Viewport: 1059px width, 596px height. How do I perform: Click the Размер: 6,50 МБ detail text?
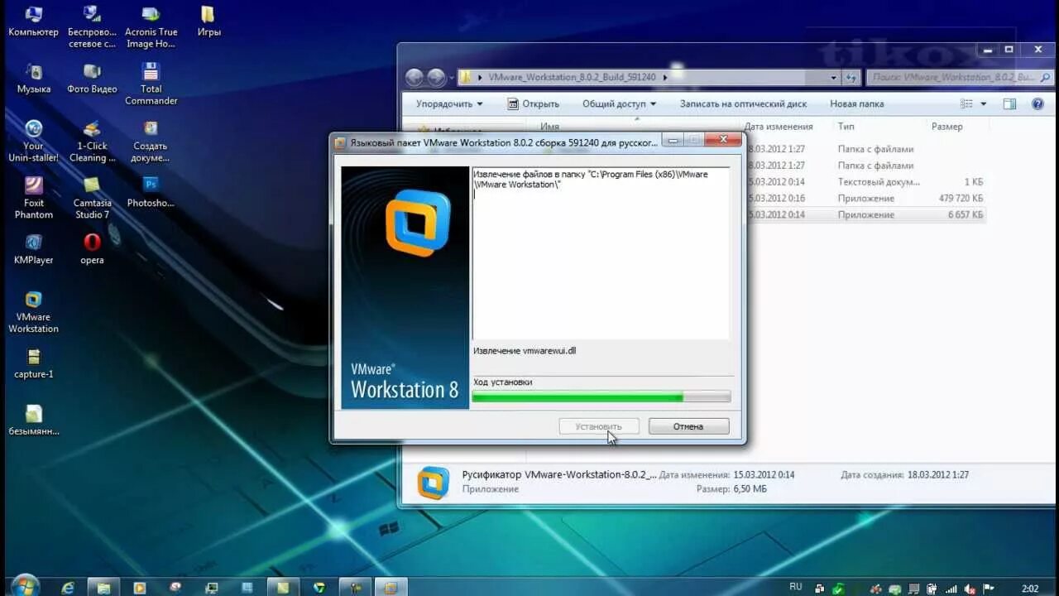point(731,489)
